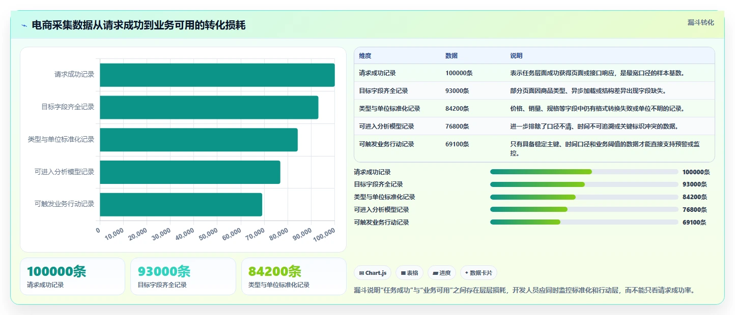Click the 说明 table column header
Viewport: 735px width, 315px height.
516,56
